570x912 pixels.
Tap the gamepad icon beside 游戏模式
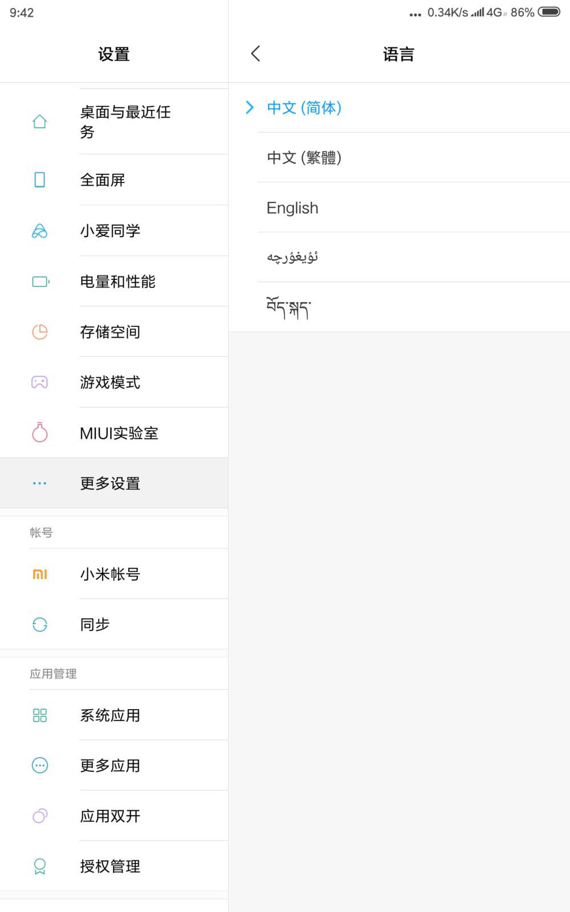(39, 382)
